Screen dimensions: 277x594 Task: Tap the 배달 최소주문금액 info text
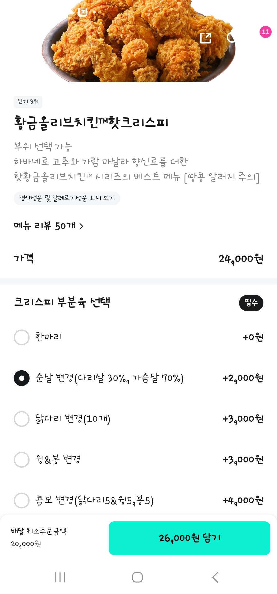pyautogui.click(x=38, y=531)
